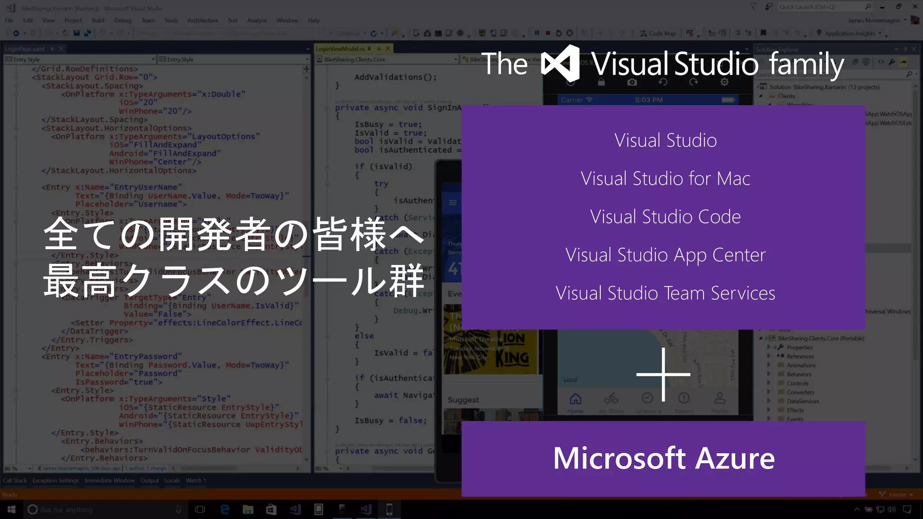923x519 pixels.
Task: Close the LoginViewModel.cs tab
Action: tap(388, 49)
